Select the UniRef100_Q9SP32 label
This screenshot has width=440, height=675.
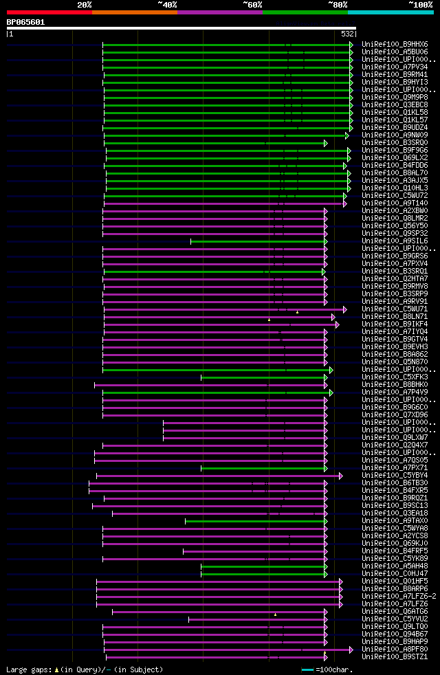[395, 233]
